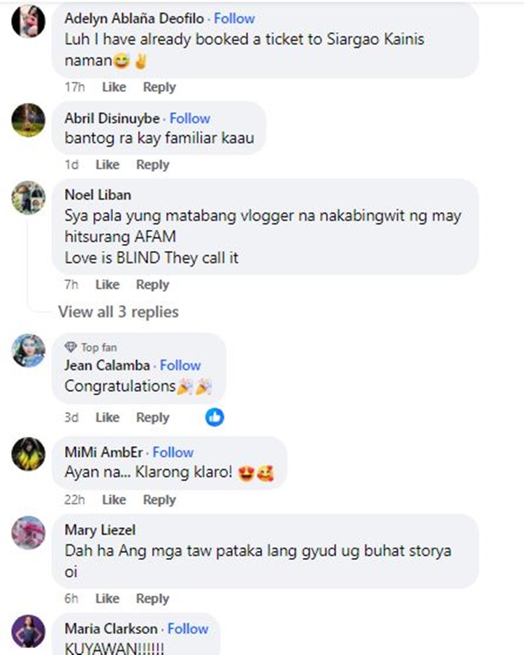Open Abril Disinuybe's avatar
This screenshot has height=655, width=524.
pos(29,120)
